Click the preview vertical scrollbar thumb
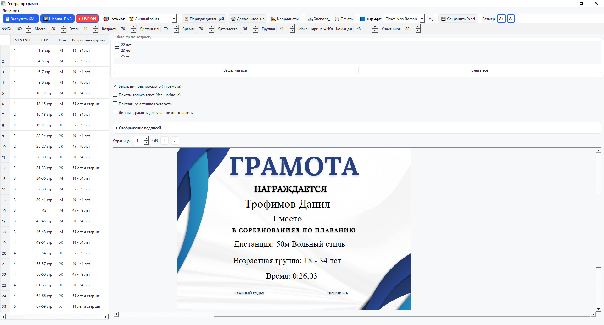The height and width of the screenshot is (325, 604). pyautogui.click(x=599, y=231)
